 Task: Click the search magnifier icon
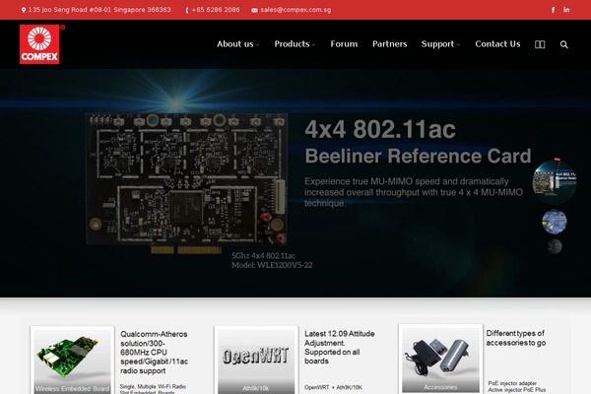pyautogui.click(x=563, y=44)
